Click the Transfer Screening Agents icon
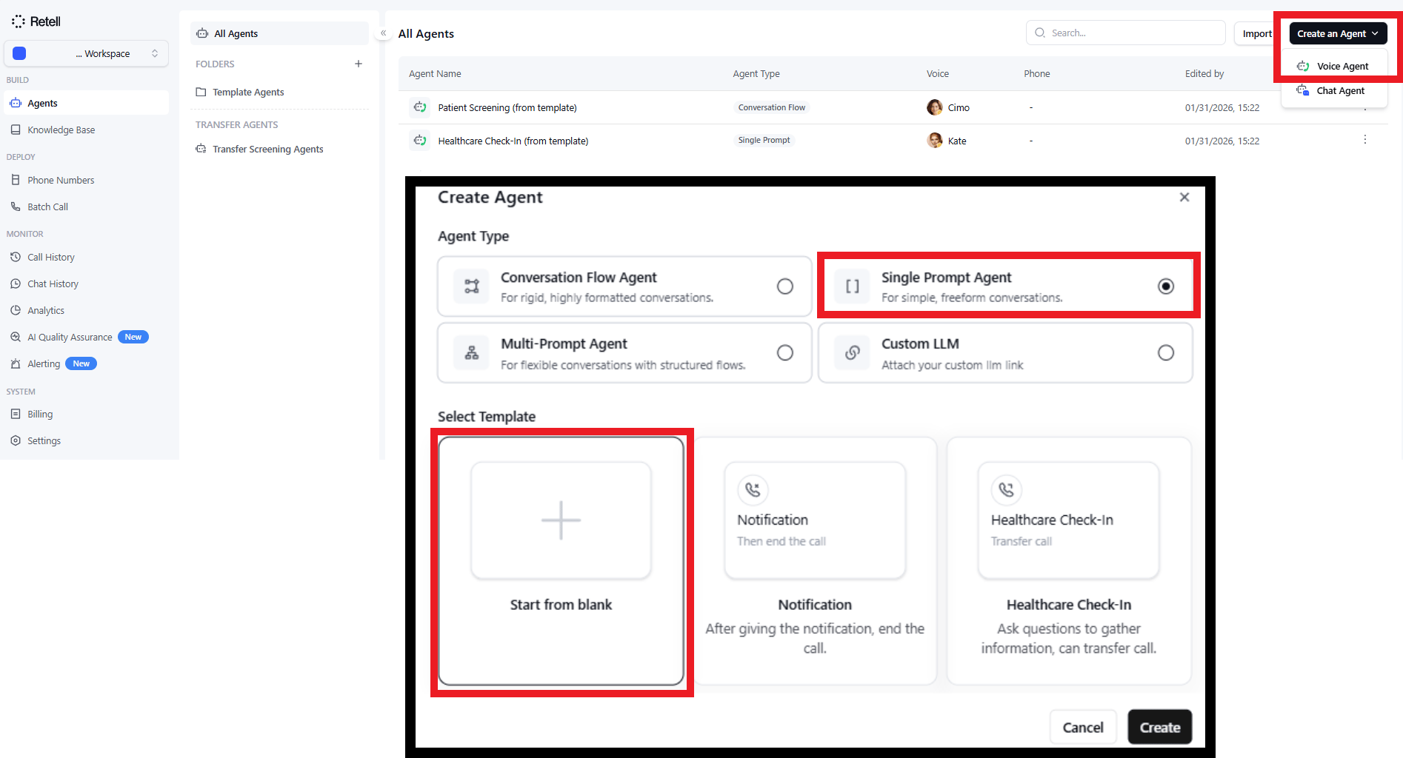The height and width of the screenshot is (758, 1403). pos(201,149)
